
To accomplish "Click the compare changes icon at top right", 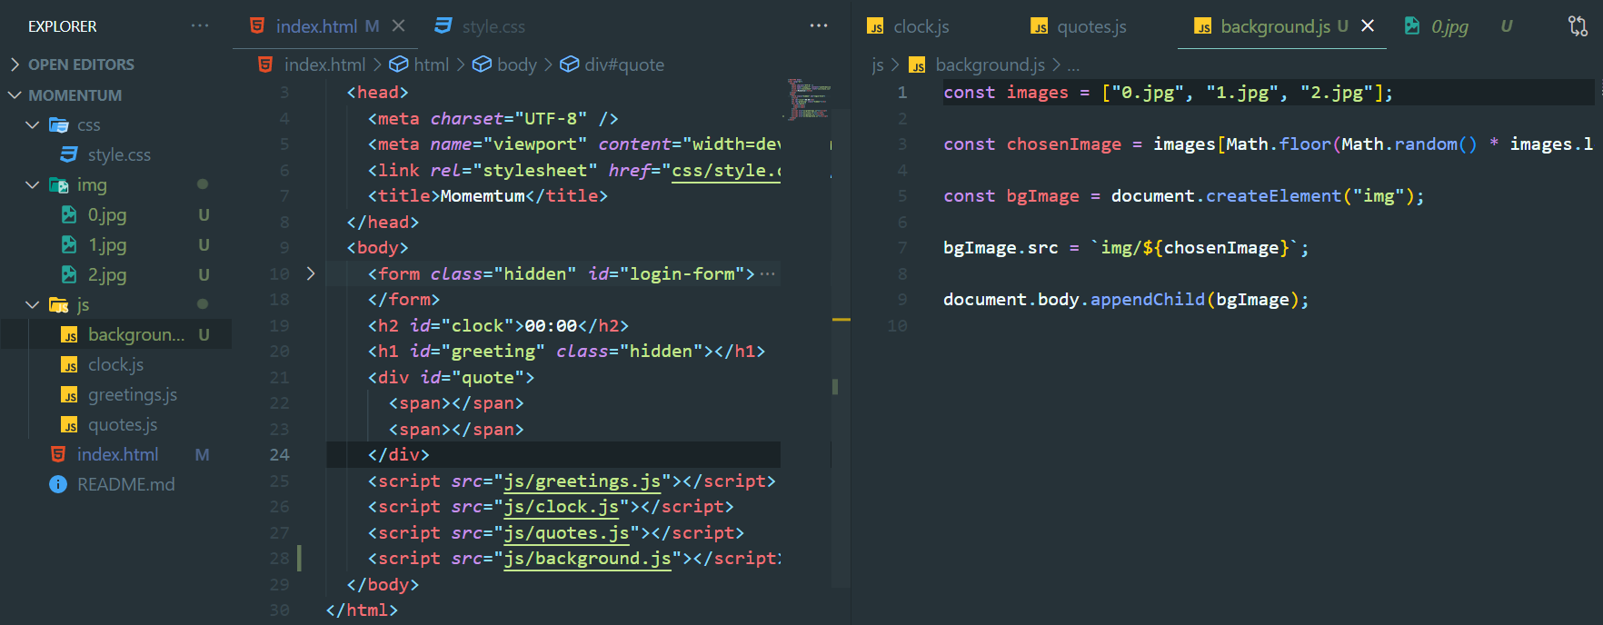I will pyautogui.click(x=1578, y=26).
